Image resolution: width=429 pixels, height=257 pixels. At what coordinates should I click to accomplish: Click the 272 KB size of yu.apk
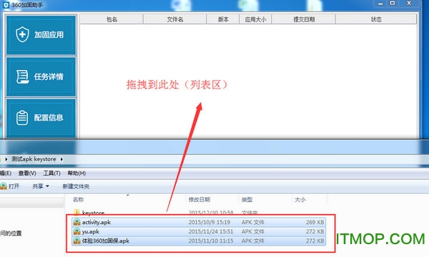pyautogui.click(x=315, y=231)
